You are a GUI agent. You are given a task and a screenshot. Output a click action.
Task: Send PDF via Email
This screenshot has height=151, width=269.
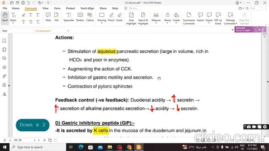[x=218, y=18]
